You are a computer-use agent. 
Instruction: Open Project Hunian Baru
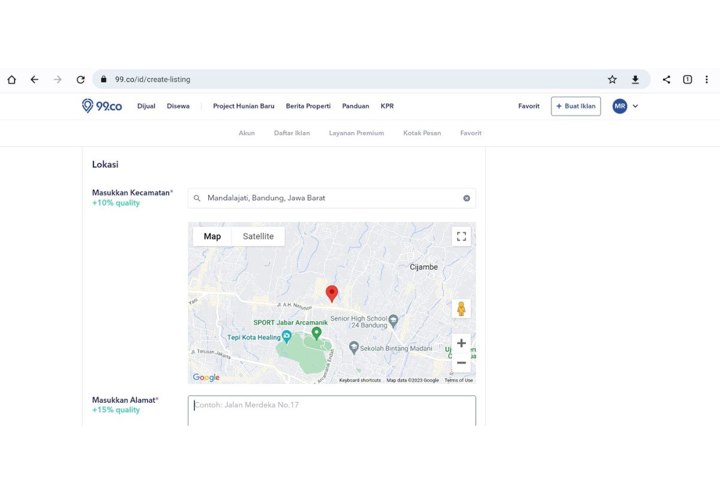tap(244, 106)
